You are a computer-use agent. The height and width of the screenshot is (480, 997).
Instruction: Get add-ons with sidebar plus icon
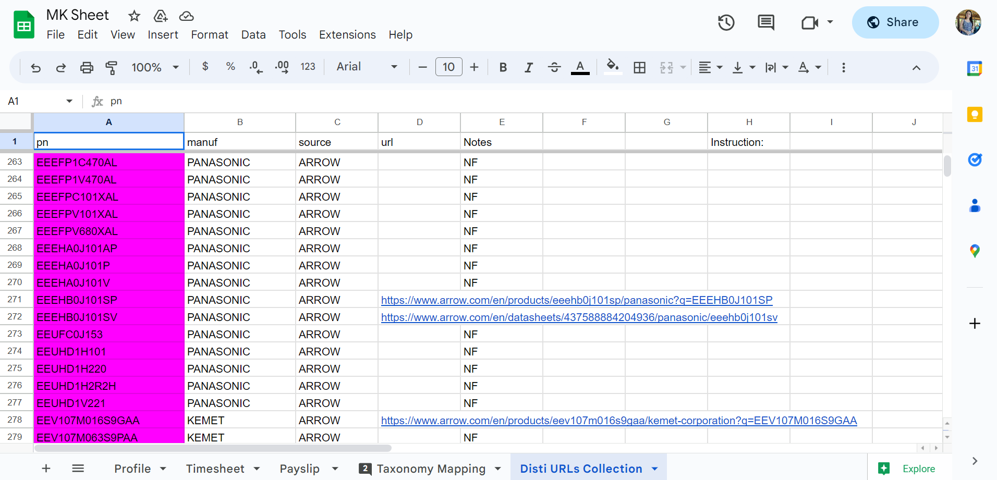tap(975, 324)
